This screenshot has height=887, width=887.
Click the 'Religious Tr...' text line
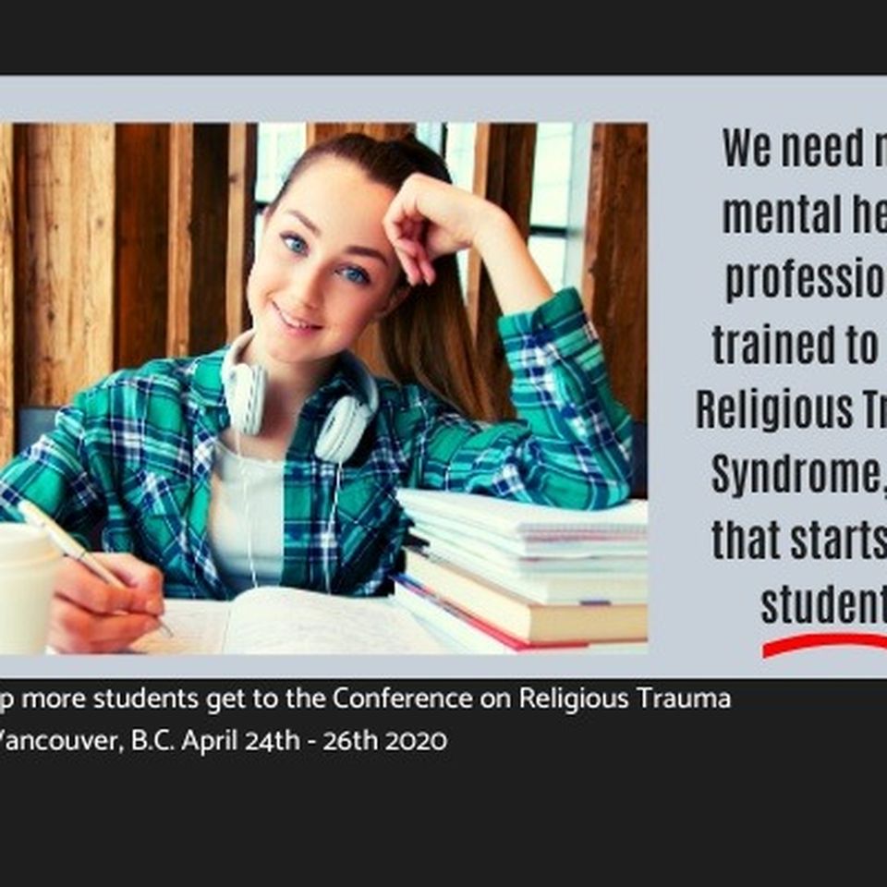(792, 411)
